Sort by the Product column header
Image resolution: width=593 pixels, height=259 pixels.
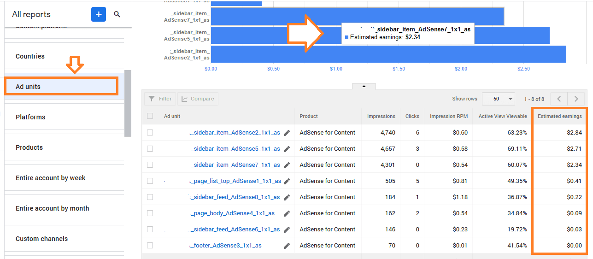tap(309, 116)
